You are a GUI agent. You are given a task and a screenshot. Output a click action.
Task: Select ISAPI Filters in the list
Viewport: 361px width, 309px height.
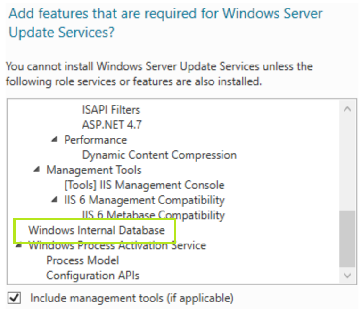click(111, 110)
